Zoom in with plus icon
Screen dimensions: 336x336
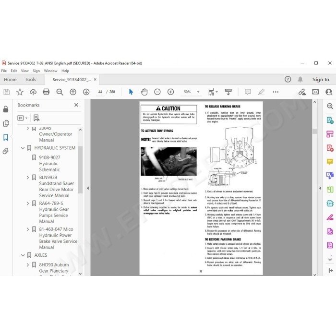pos(170,92)
